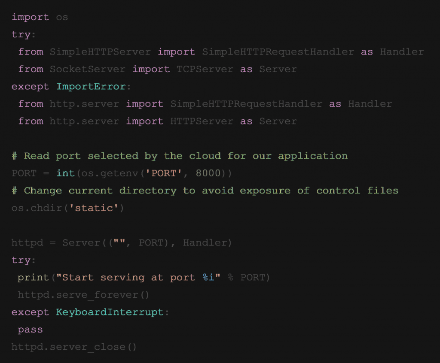Click the pass statement
This screenshot has height=363, width=440.
click(30, 330)
